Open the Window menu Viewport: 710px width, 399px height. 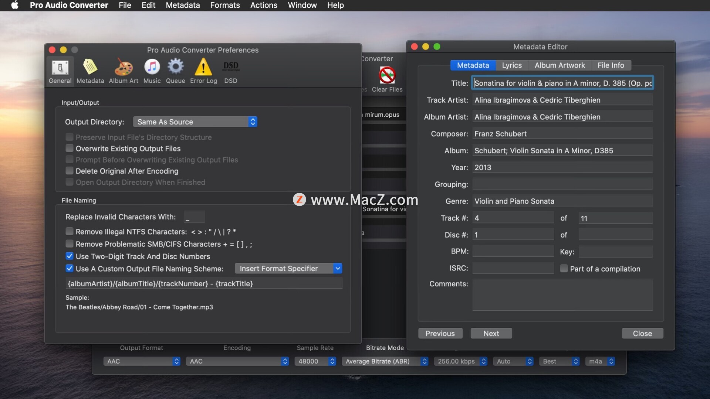point(302,5)
